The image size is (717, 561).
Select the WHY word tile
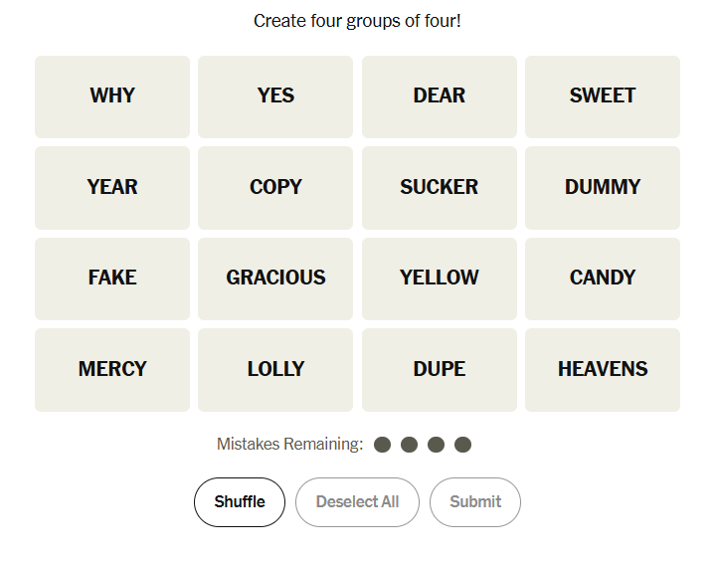coord(112,96)
